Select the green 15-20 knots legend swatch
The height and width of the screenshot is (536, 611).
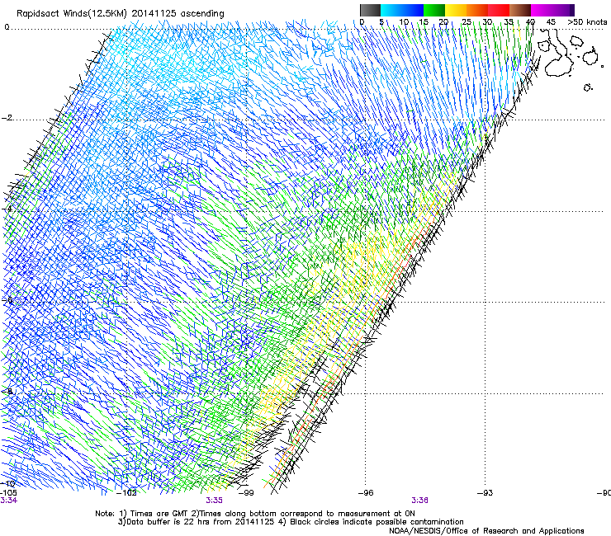[434, 10]
